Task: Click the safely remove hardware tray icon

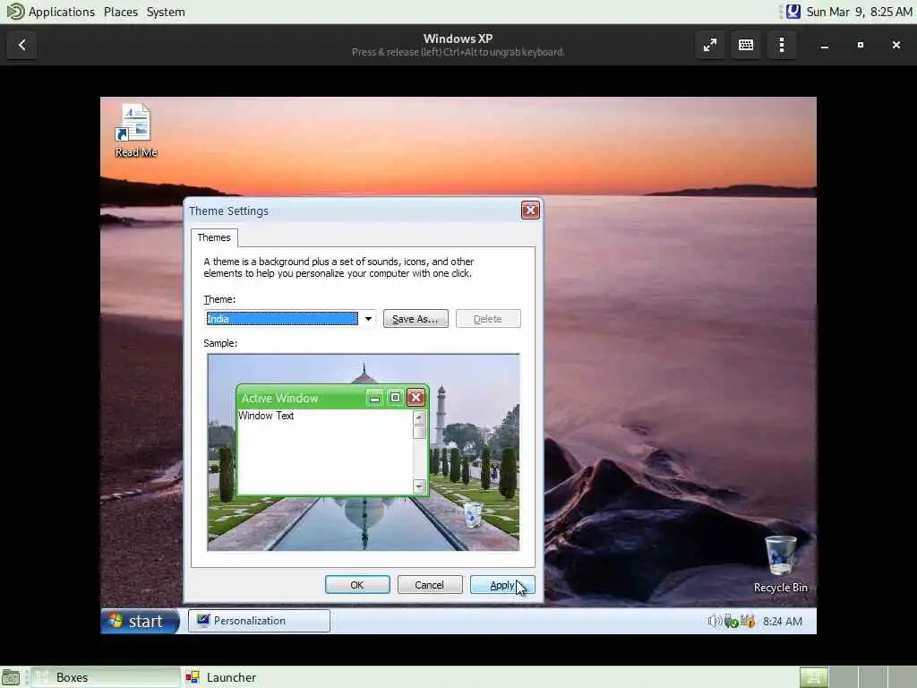Action: pos(731,622)
